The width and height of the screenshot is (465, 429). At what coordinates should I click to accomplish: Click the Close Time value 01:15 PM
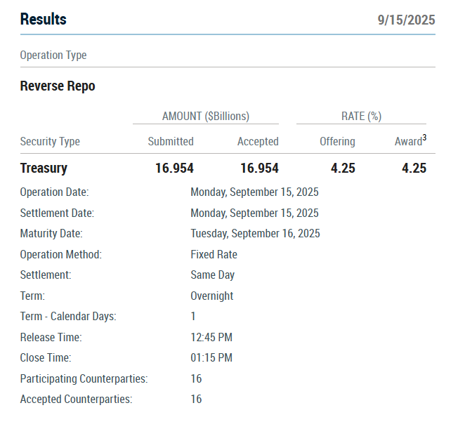coord(211,358)
